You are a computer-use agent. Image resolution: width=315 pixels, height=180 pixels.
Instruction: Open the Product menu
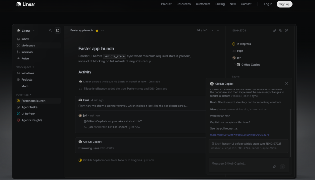(x=166, y=4)
